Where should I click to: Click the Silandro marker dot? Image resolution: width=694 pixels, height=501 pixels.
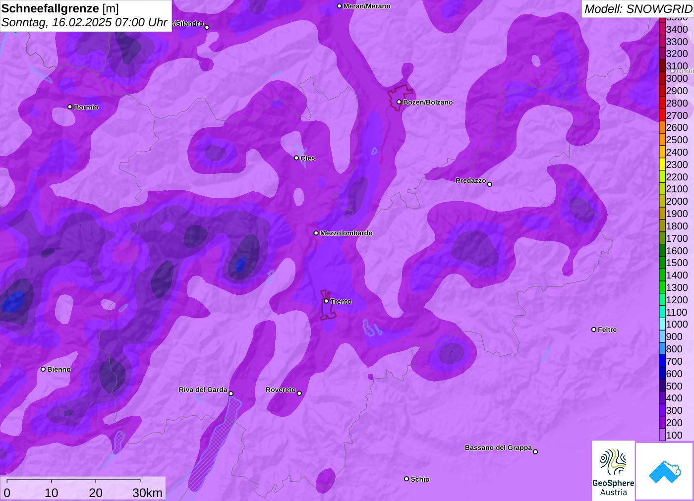tap(207, 27)
